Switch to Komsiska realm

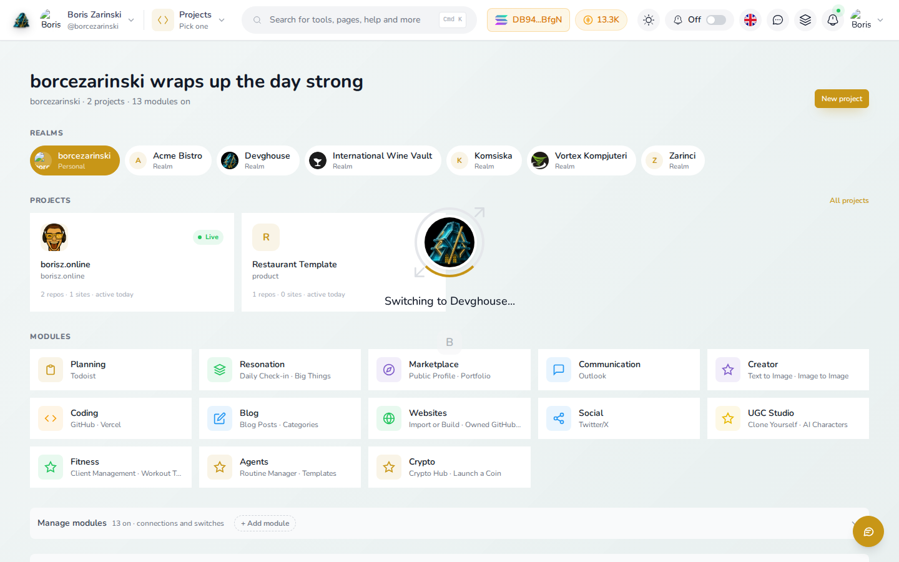(x=484, y=160)
